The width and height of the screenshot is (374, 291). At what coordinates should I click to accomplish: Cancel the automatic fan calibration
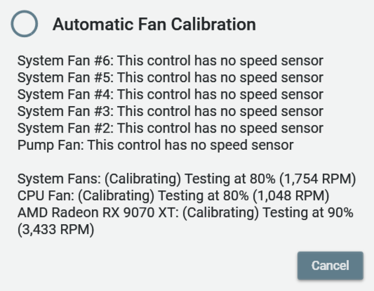pos(330,266)
